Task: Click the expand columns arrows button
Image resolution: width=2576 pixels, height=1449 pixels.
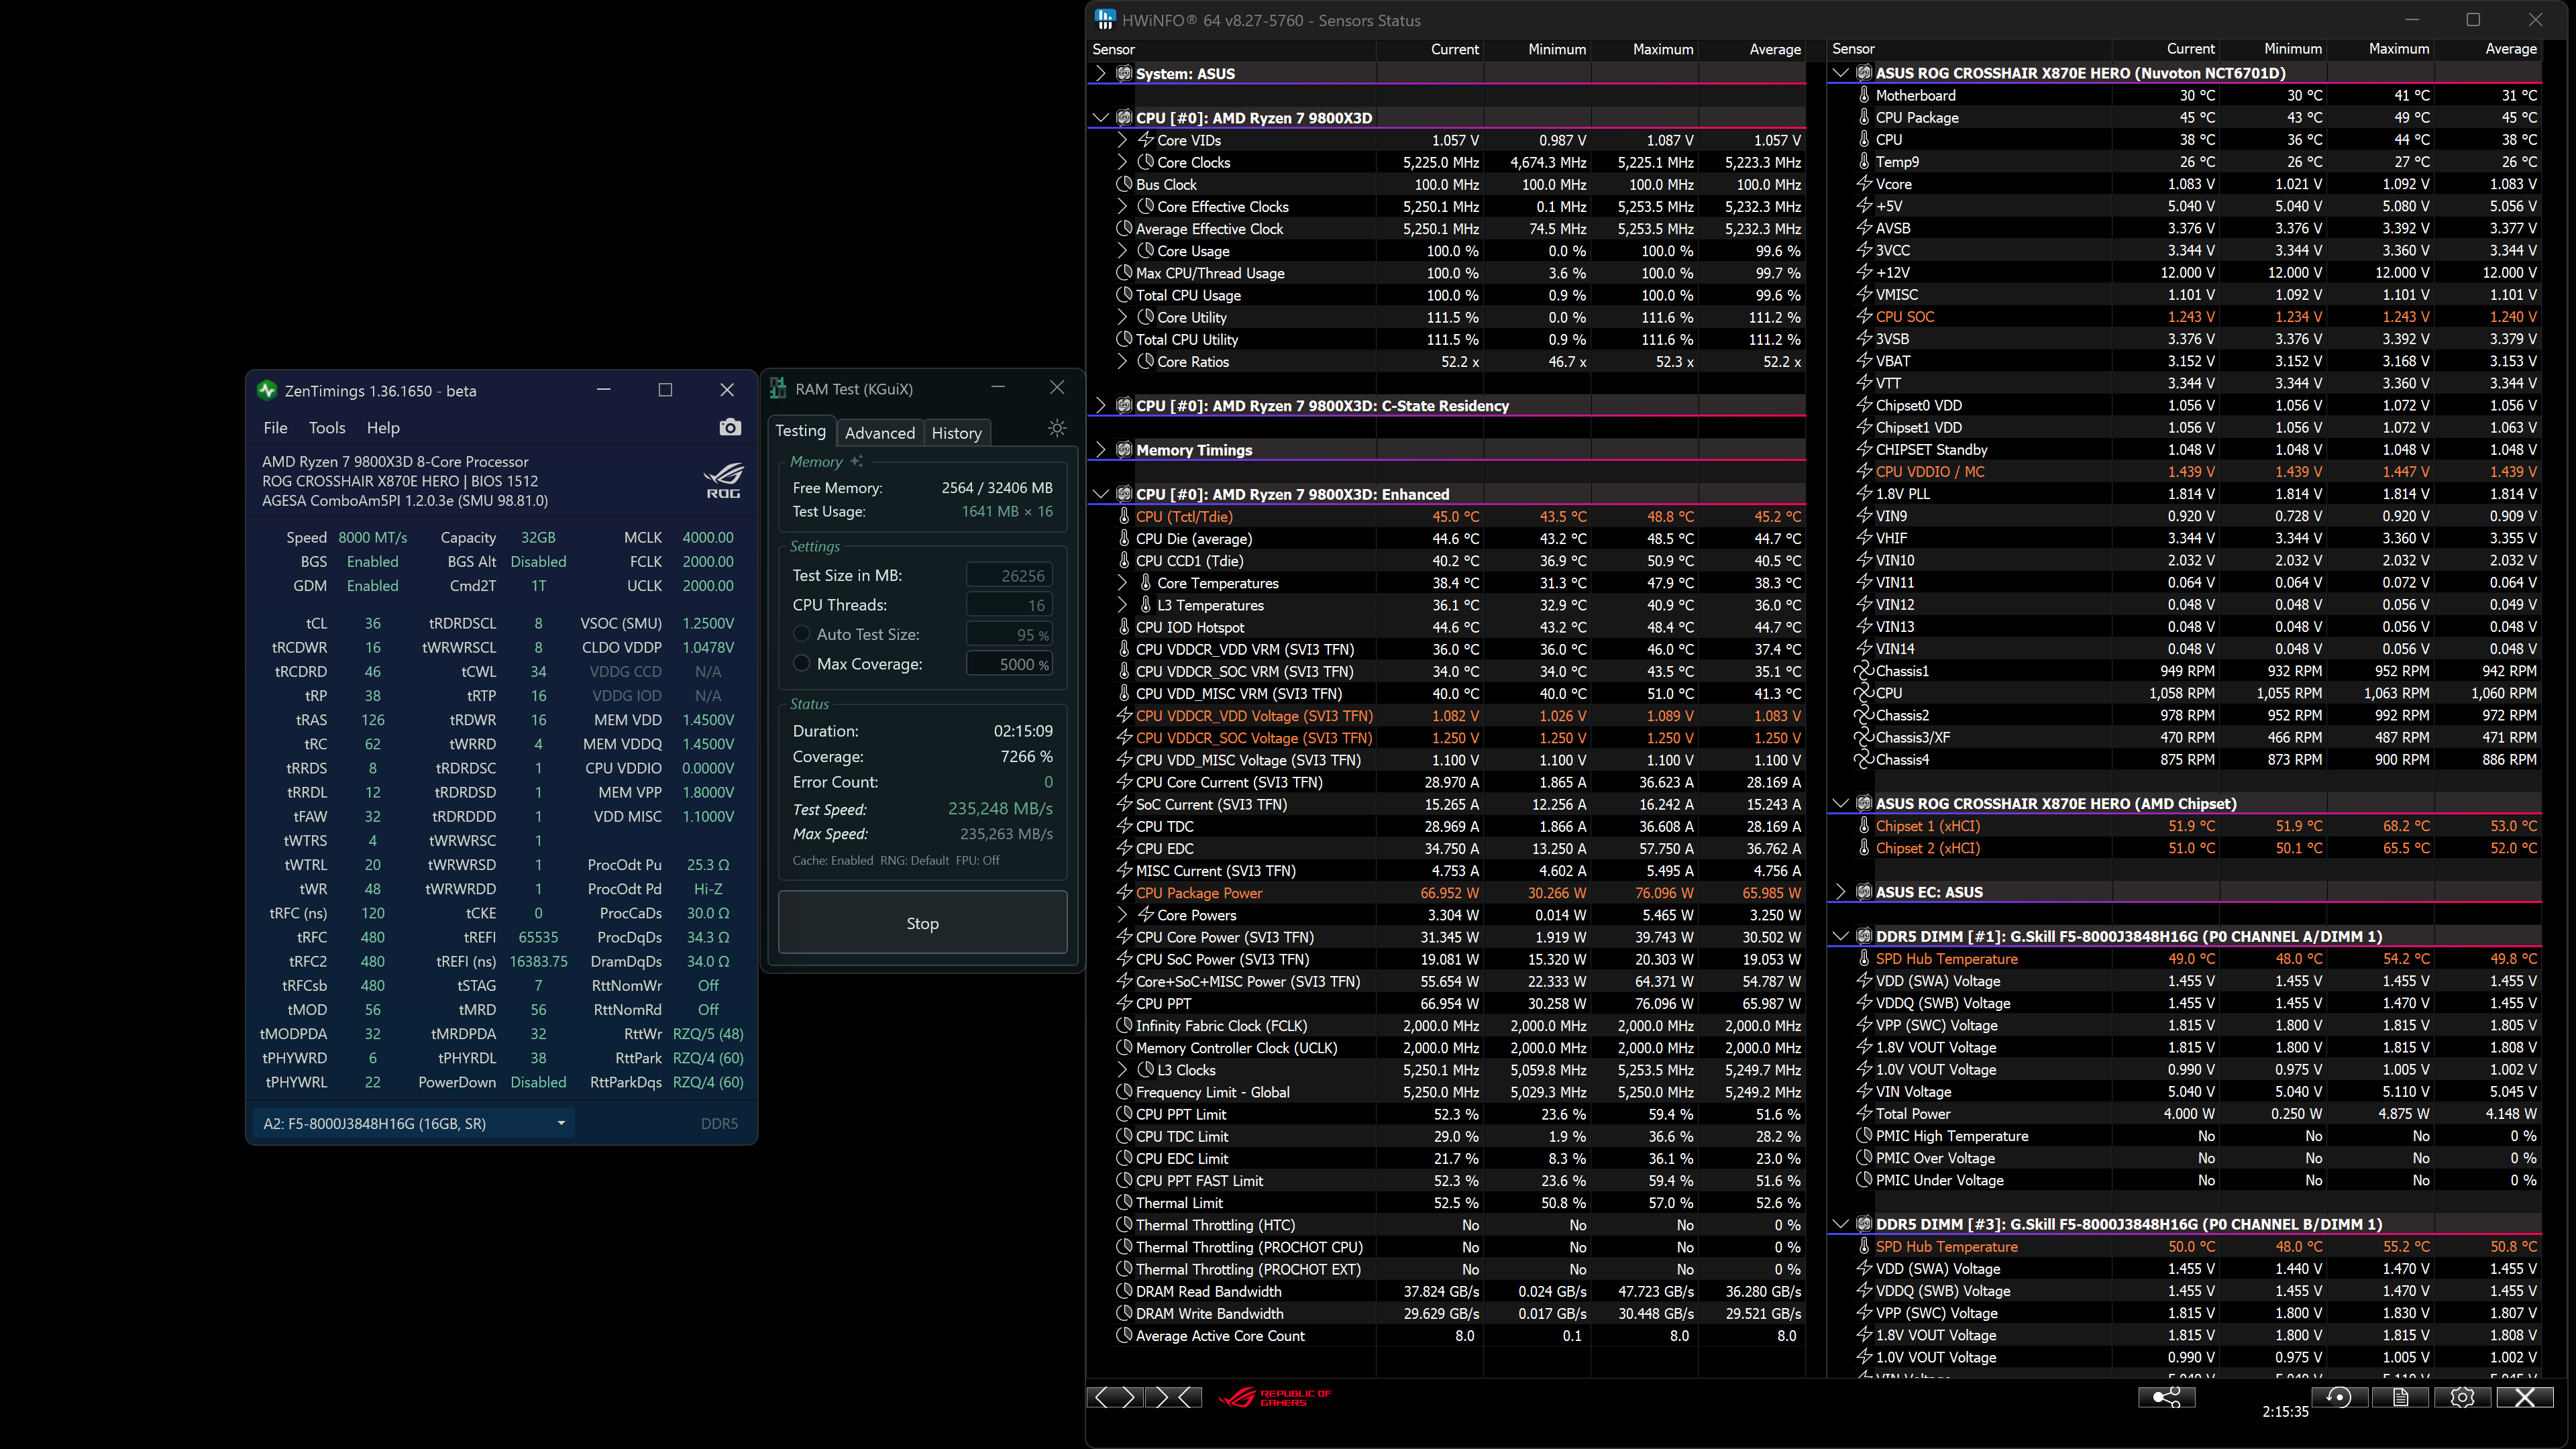Action: pos(1114,1397)
